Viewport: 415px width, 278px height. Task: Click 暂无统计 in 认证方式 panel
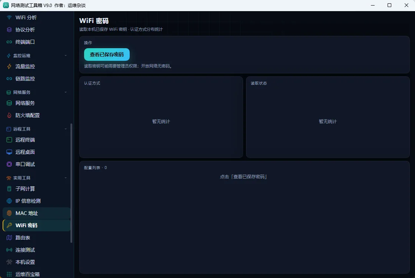pyautogui.click(x=161, y=122)
